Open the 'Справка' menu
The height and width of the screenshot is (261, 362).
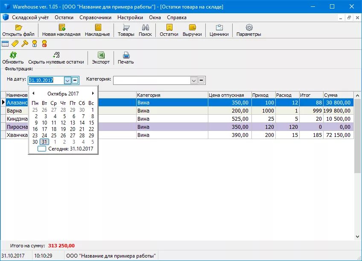click(177, 17)
